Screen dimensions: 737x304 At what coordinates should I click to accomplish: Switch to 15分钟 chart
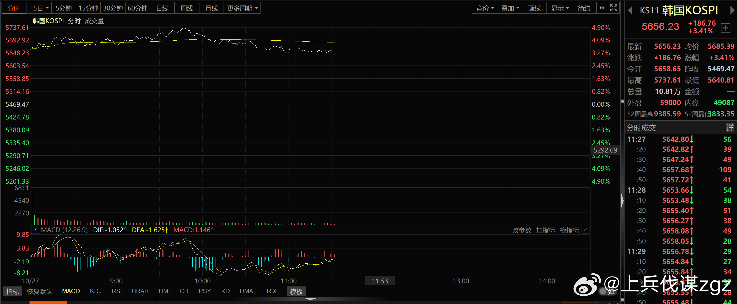(x=88, y=8)
